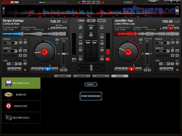Set right deck loop OUT point
This screenshot has width=182, height=136.
169,69
